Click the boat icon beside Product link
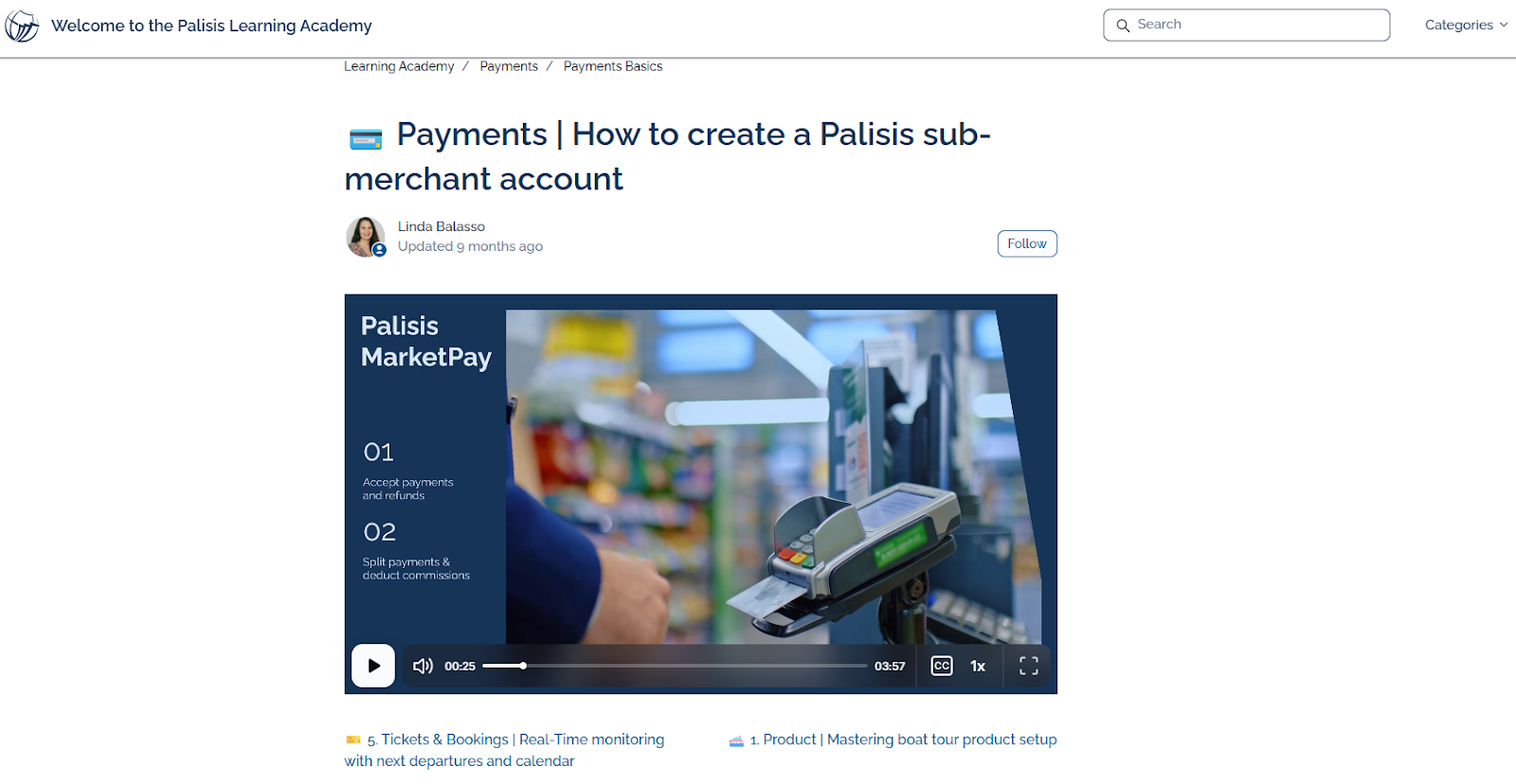Image resolution: width=1516 pixels, height=784 pixels. (736, 740)
